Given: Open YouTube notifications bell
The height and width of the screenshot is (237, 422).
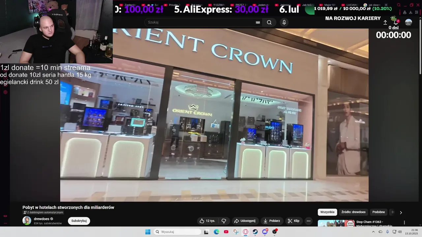Looking at the screenshot, I should (x=396, y=22).
